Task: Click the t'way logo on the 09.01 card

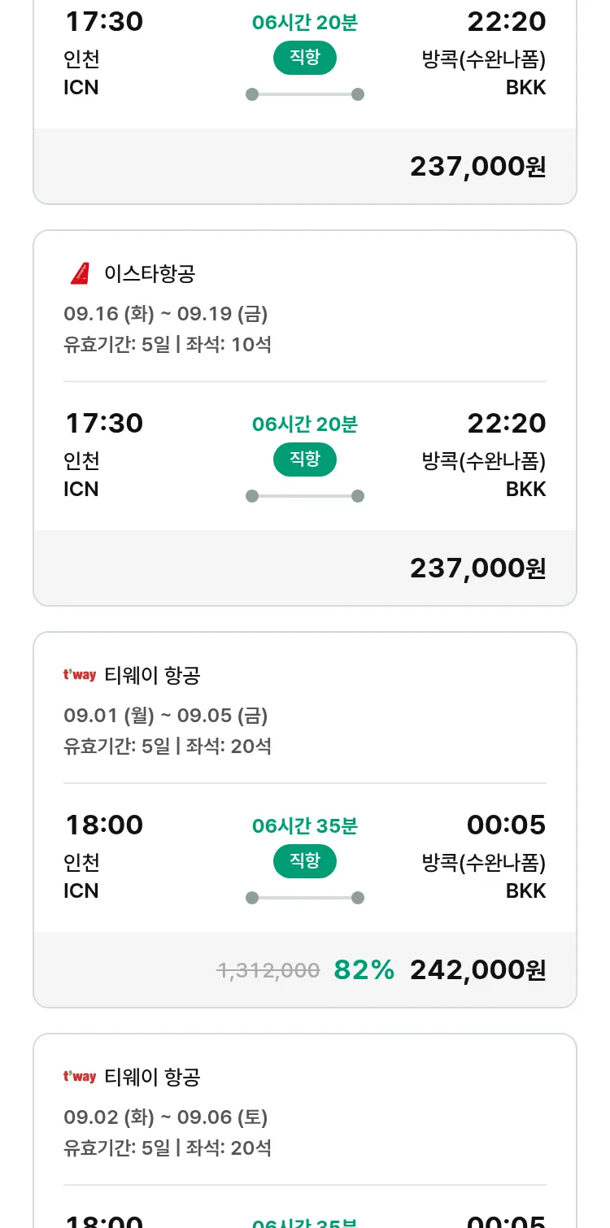Action: tap(80, 675)
